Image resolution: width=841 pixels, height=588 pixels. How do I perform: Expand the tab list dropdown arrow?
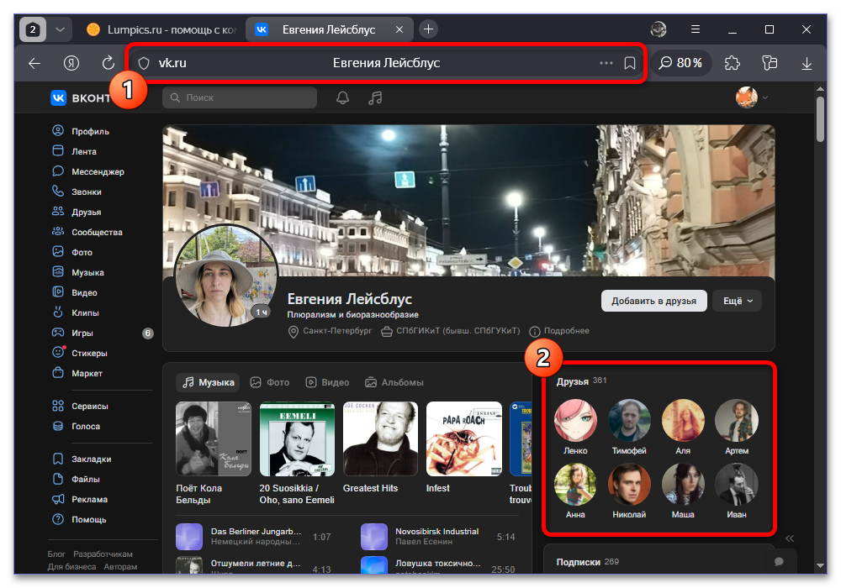pos(60,29)
